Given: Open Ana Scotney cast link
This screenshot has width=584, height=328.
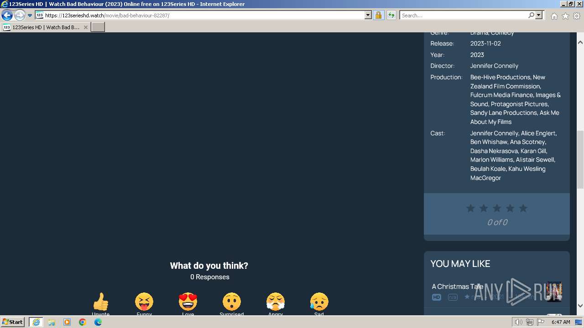Looking at the screenshot, I should 527,142.
